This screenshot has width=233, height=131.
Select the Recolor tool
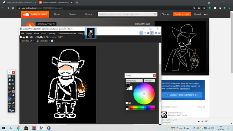point(13,103)
